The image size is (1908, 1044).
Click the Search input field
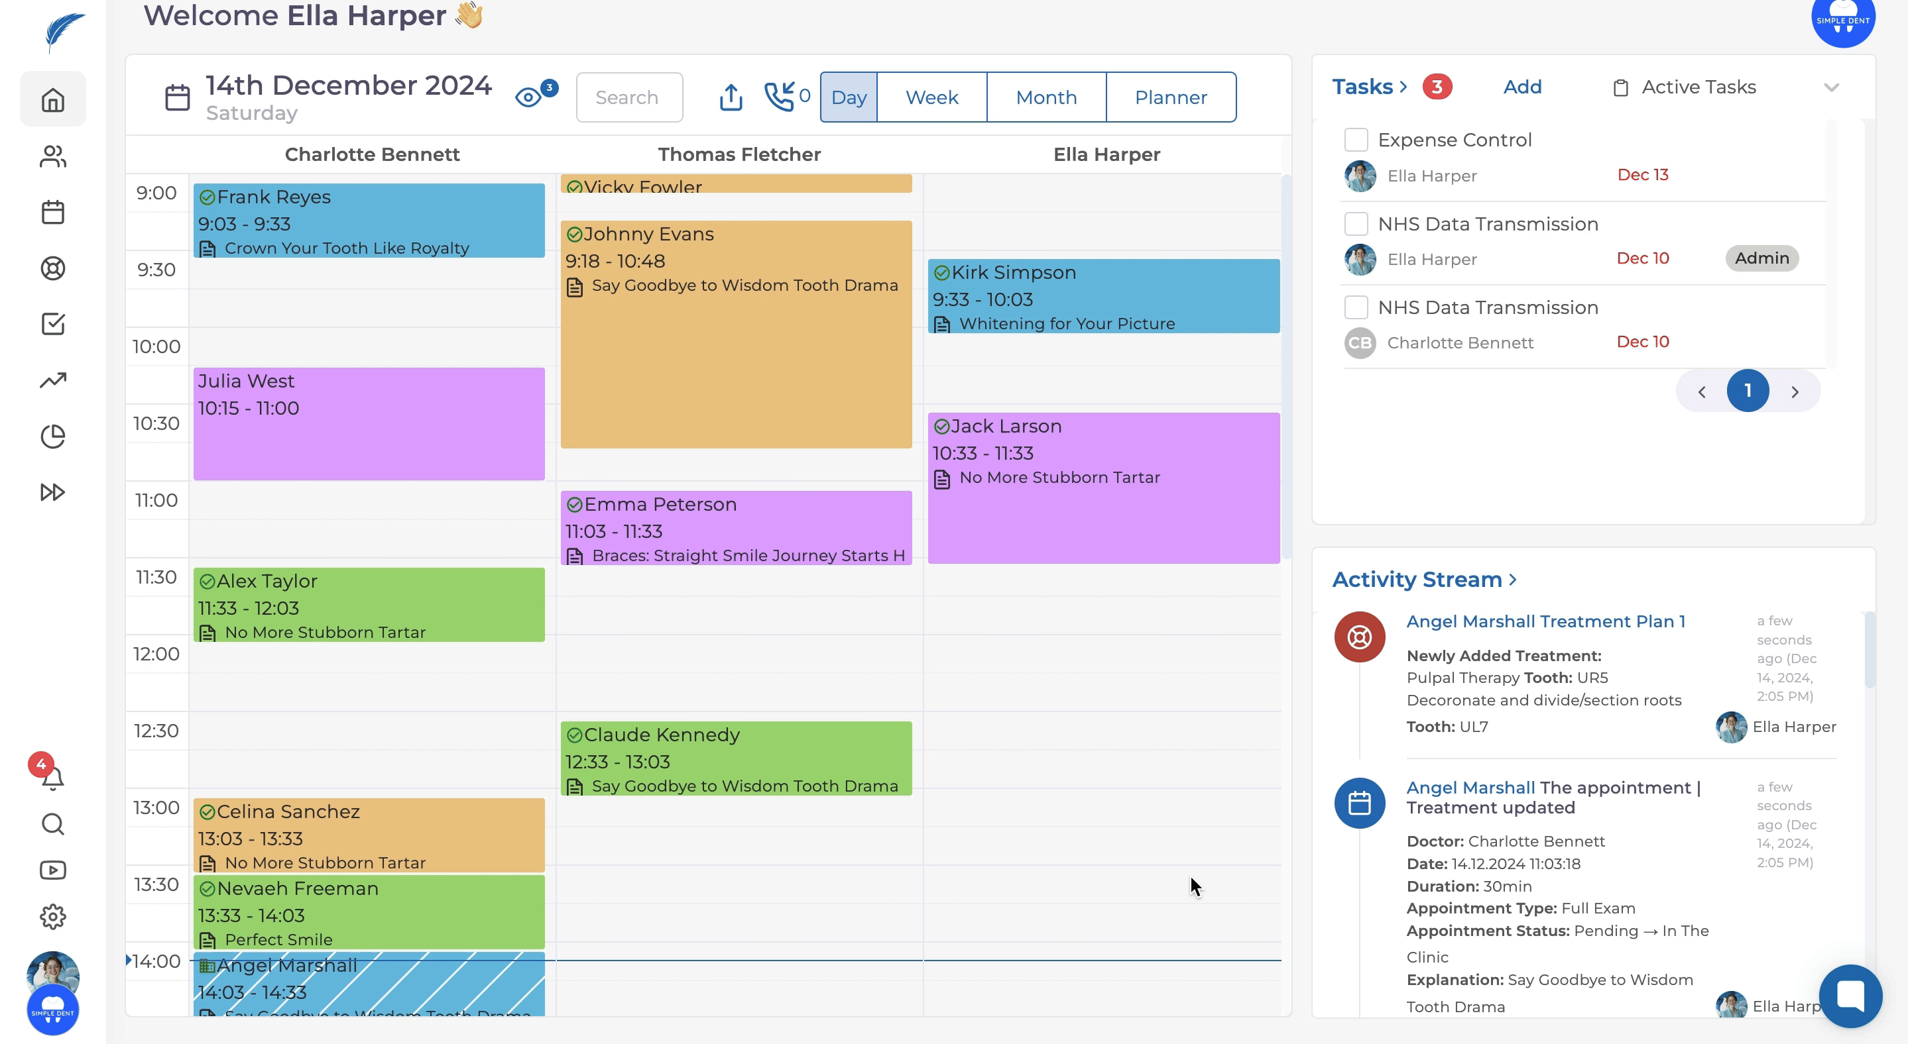(x=629, y=97)
